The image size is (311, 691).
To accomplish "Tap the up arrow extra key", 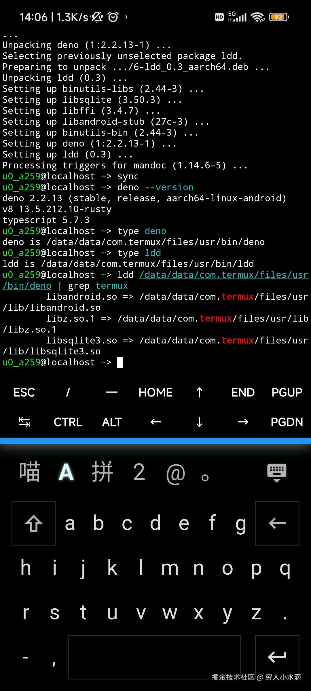I will coord(199,392).
